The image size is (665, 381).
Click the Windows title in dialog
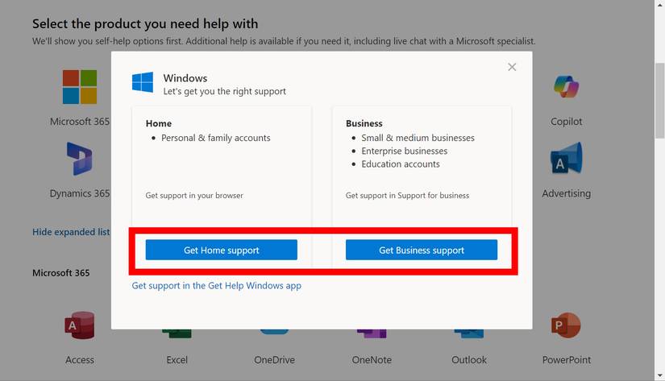coord(185,78)
